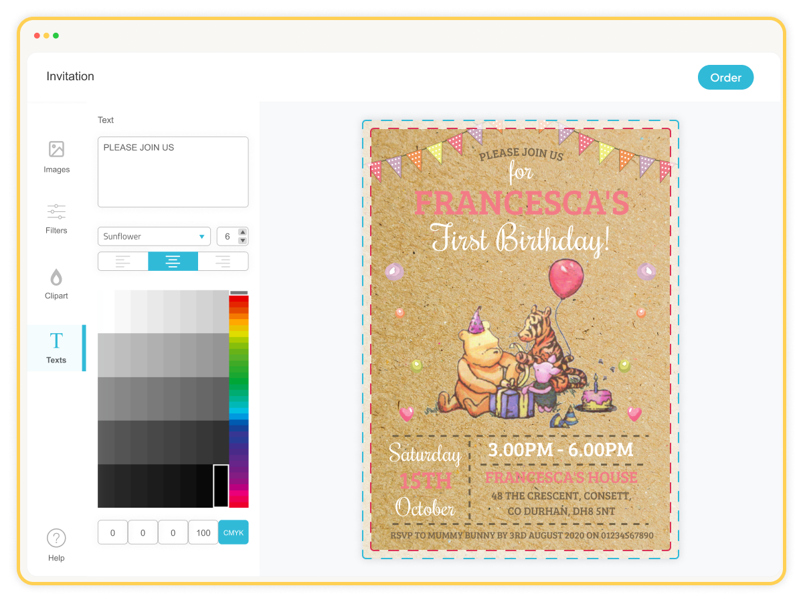Select the Texts tool icon
803x602 pixels.
tap(56, 341)
